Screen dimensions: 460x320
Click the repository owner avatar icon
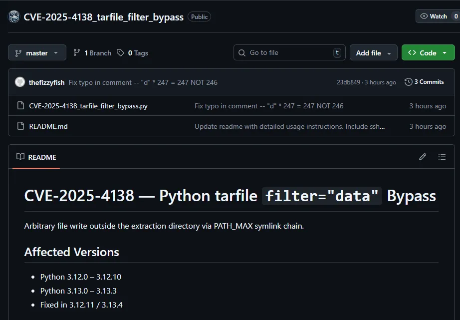pyautogui.click(x=14, y=16)
